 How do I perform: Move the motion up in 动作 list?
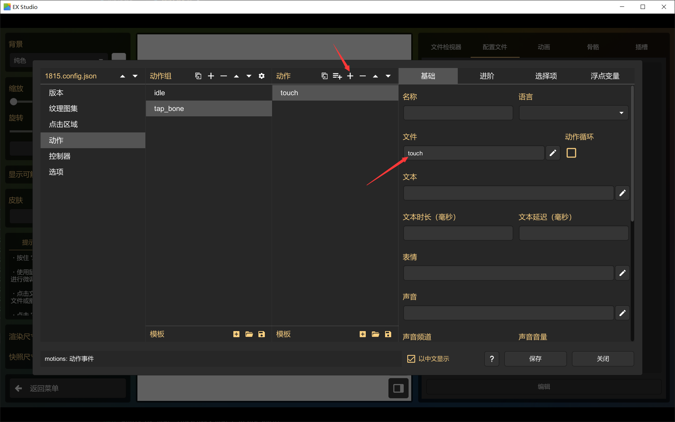click(375, 76)
